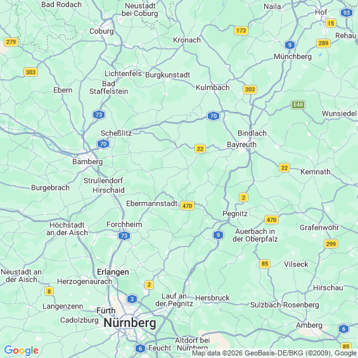Click the A3 shield north of Nürnberg

click(132, 299)
